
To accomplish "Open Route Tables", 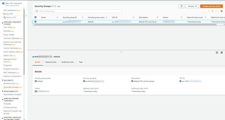I will pos(9,35).
